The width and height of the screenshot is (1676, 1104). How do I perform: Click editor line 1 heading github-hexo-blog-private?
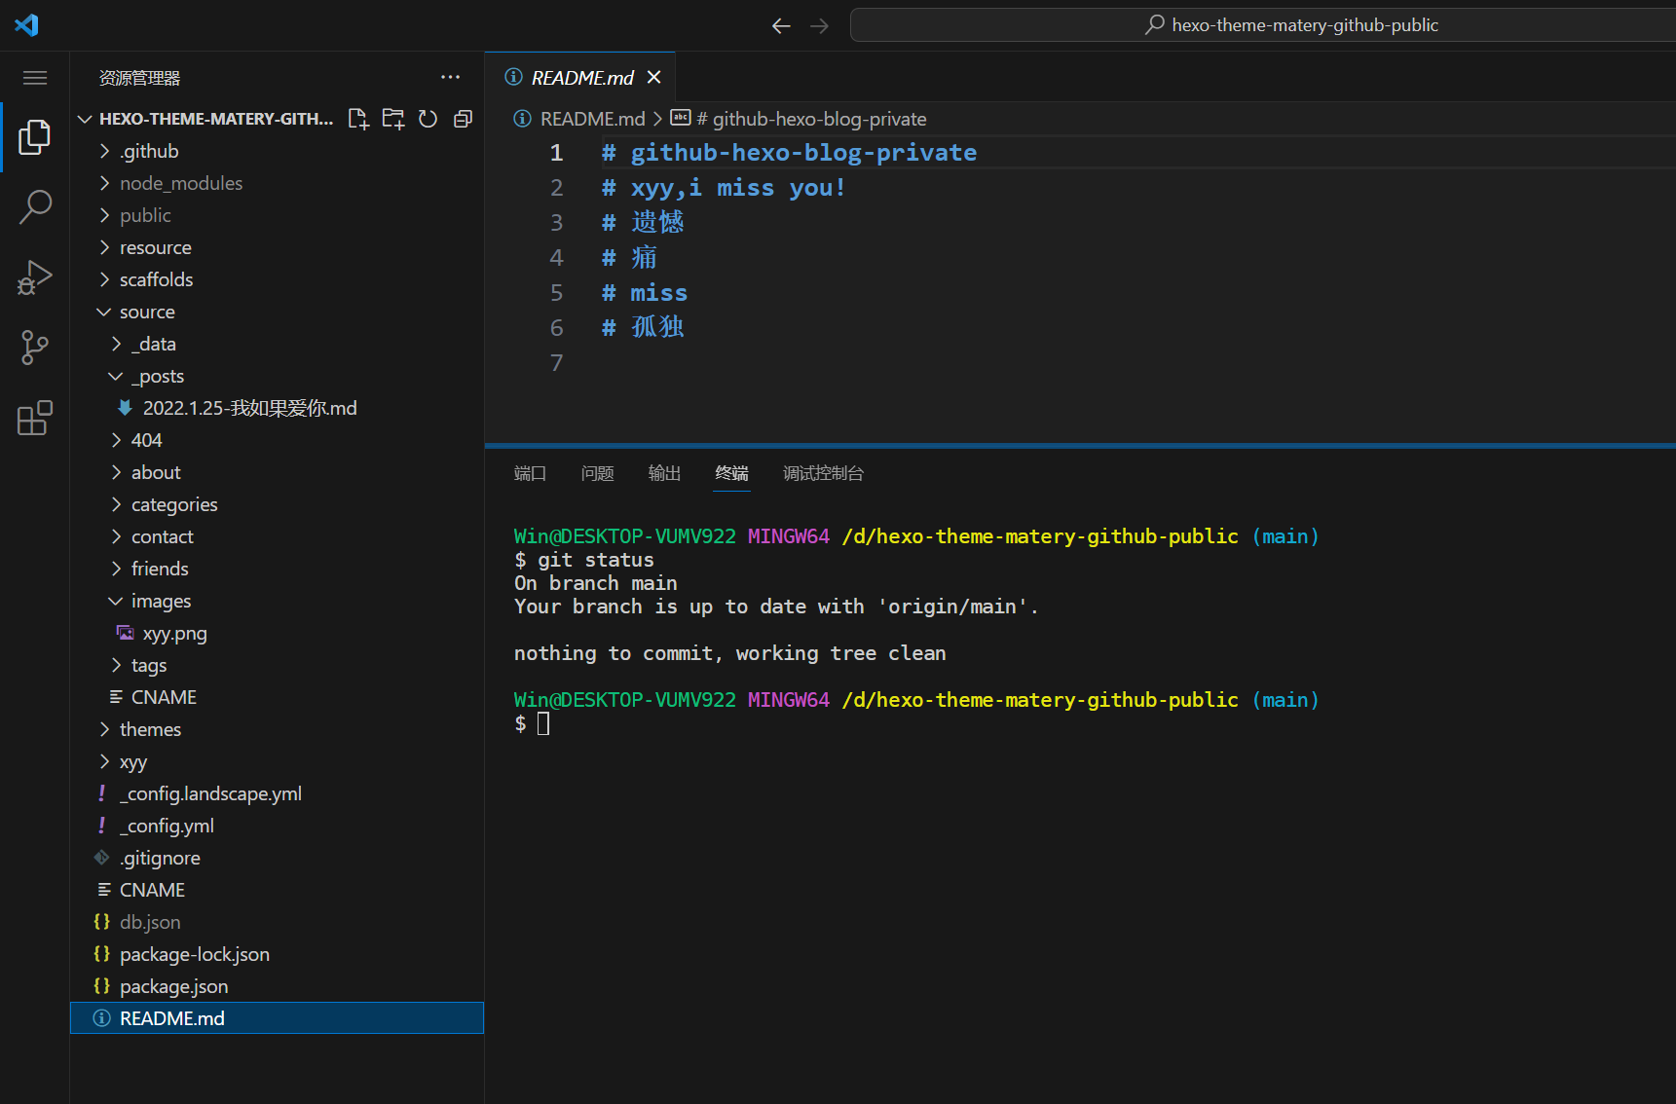789,153
